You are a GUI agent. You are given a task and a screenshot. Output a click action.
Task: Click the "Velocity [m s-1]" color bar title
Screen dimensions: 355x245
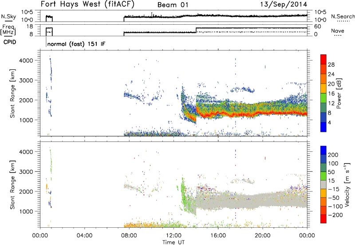[x=347, y=184]
